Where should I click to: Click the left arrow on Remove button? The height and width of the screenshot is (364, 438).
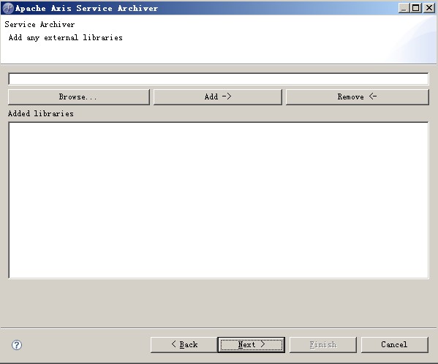373,96
